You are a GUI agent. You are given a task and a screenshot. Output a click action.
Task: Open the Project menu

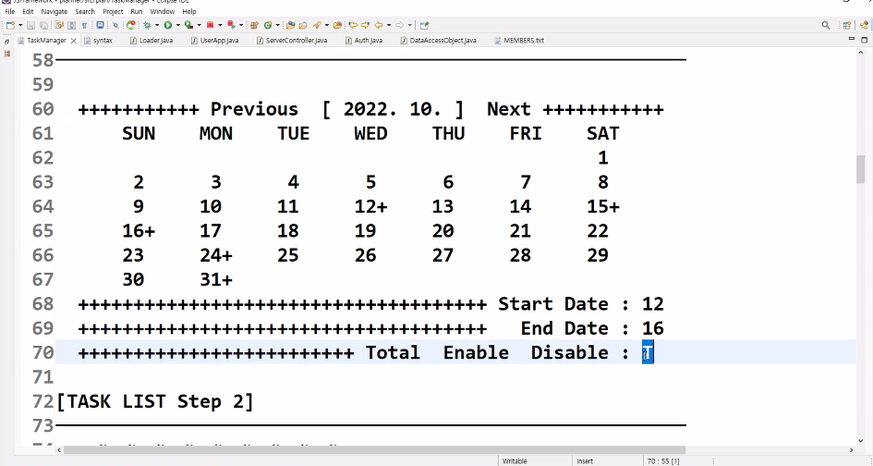(x=113, y=11)
